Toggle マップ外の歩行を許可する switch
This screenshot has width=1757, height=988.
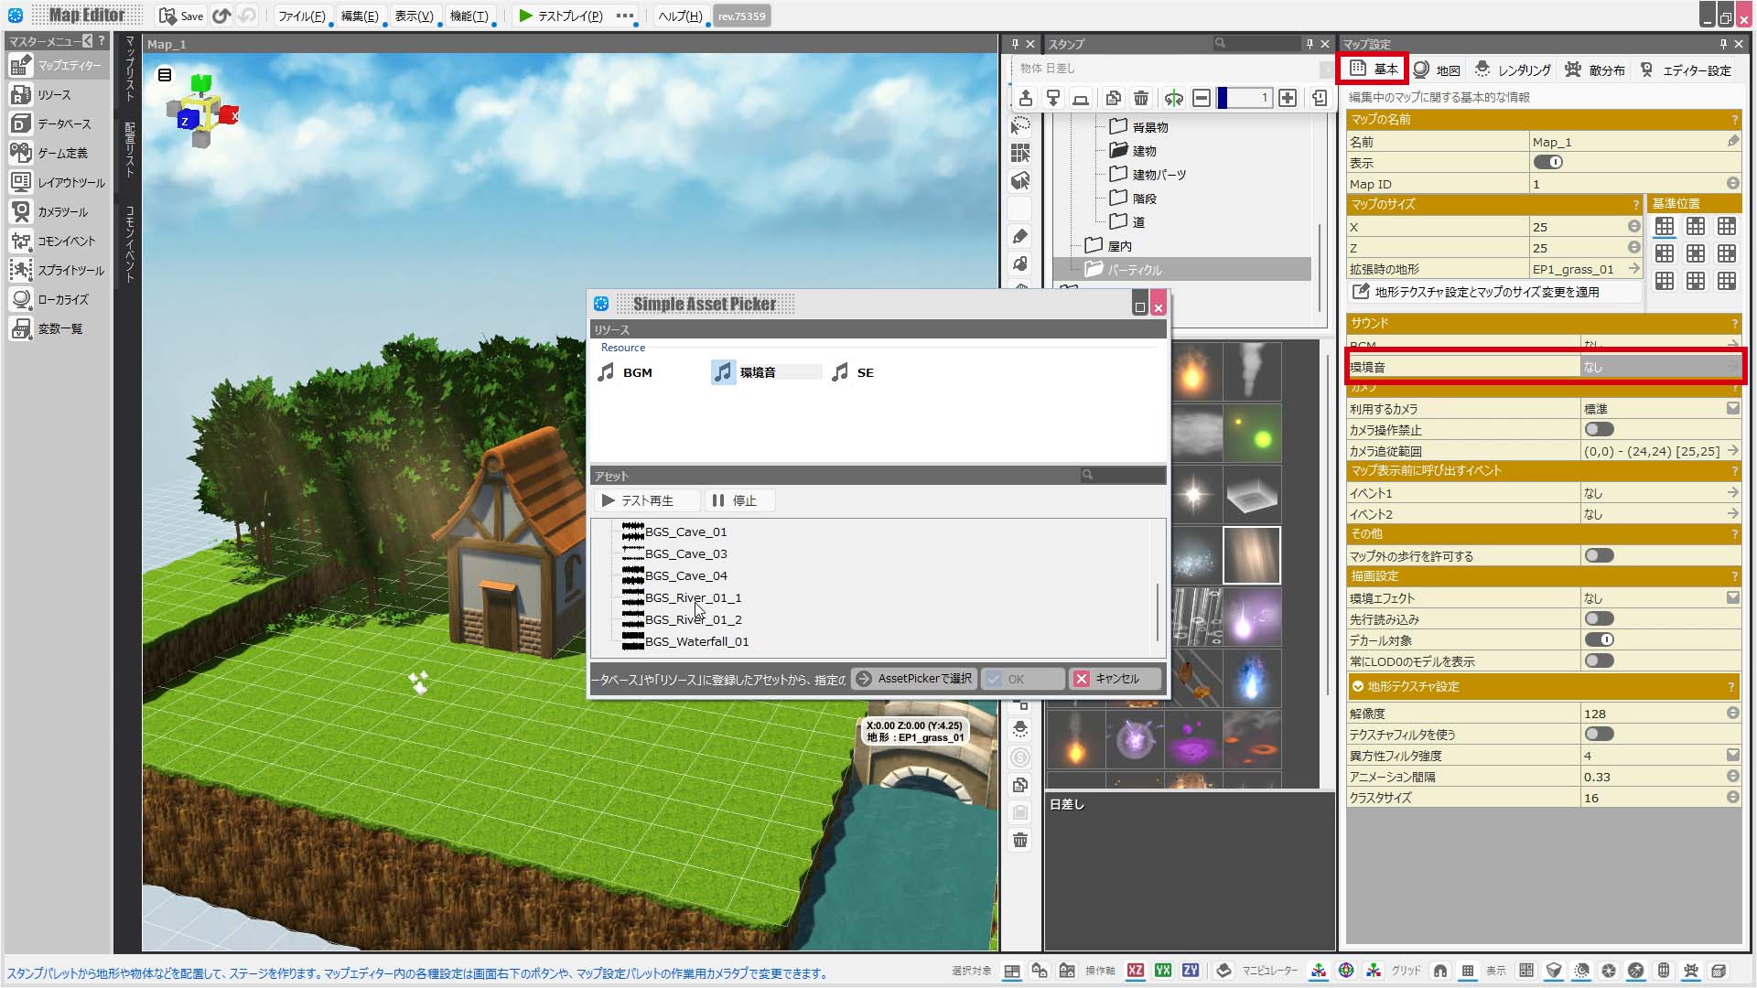pos(1600,556)
